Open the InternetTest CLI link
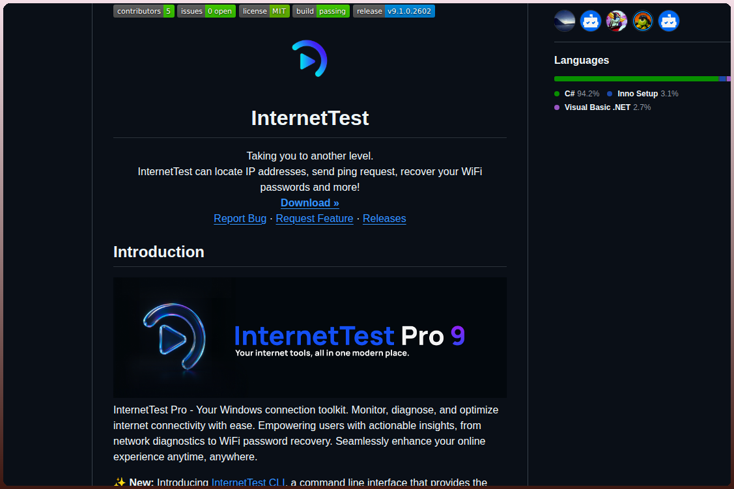 (248, 482)
